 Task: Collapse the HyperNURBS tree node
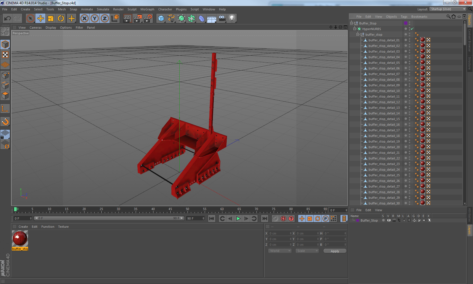click(355, 29)
